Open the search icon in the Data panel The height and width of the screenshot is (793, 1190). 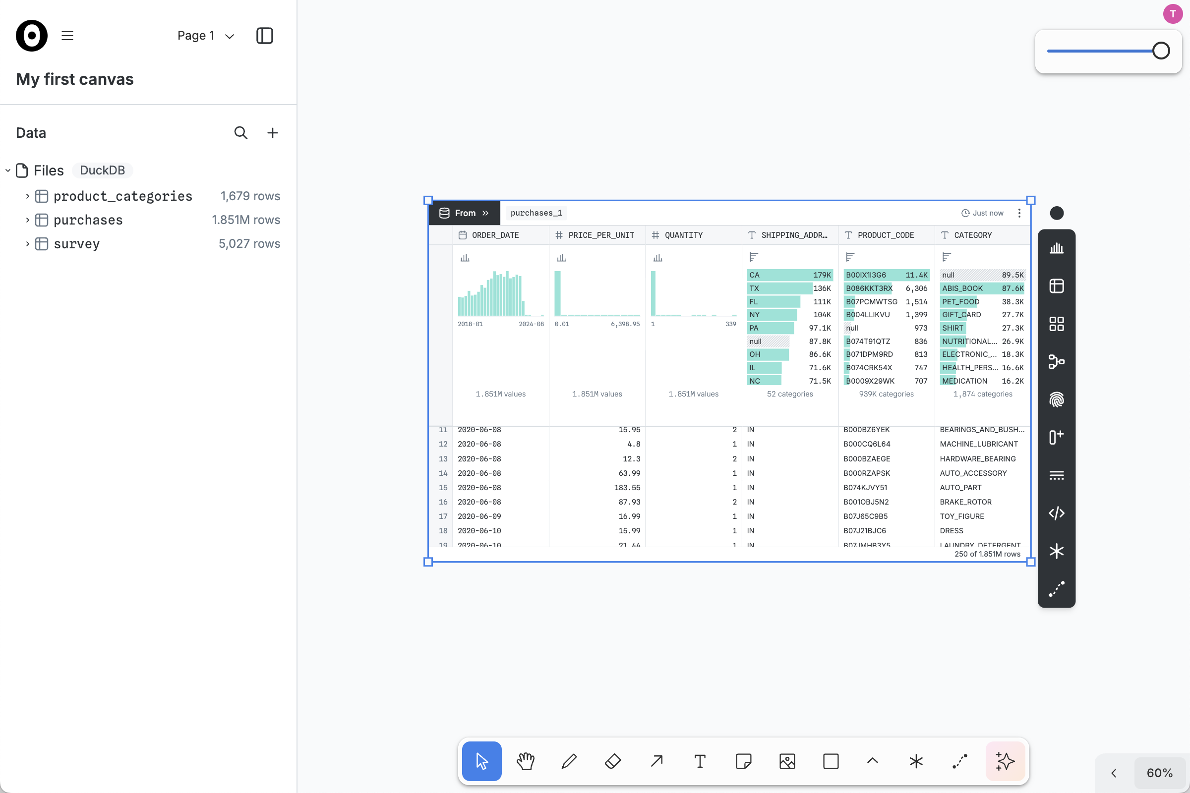click(241, 132)
